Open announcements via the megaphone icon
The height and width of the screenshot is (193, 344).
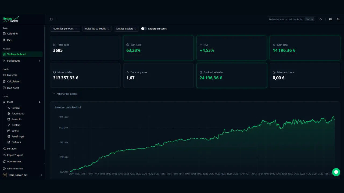pos(330,19)
